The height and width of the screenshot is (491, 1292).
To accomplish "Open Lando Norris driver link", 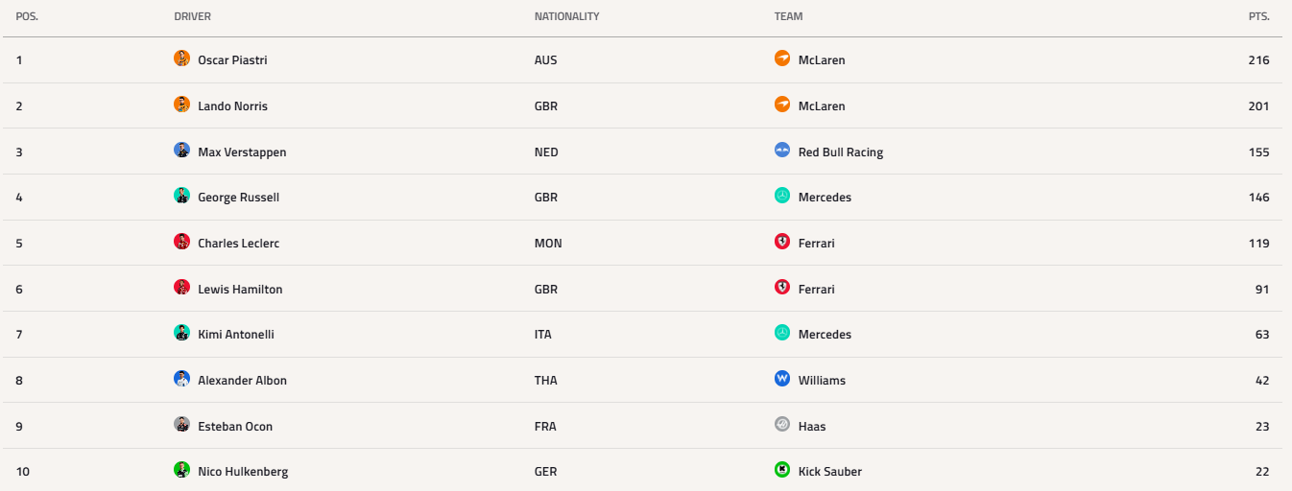I will [x=232, y=106].
